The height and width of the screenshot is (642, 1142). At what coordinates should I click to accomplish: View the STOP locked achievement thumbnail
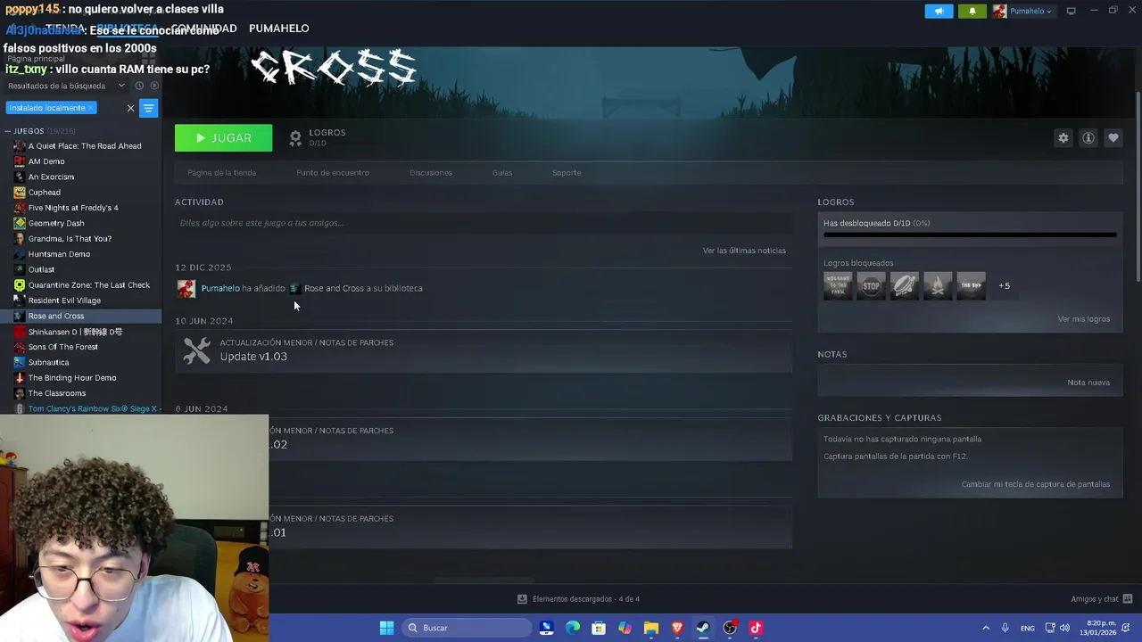(871, 286)
